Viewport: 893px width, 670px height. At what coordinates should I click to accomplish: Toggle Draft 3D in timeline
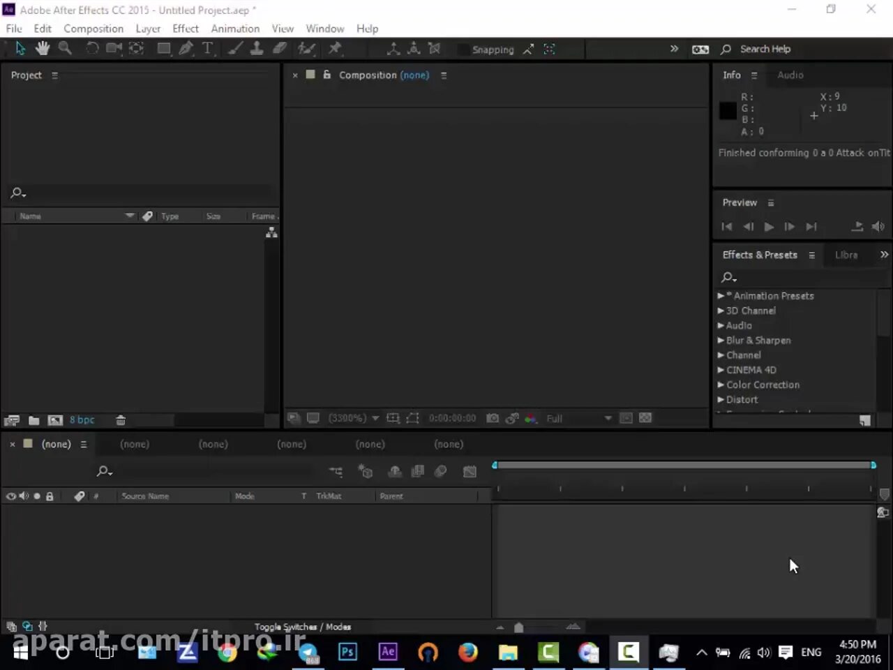pos(365,472)
